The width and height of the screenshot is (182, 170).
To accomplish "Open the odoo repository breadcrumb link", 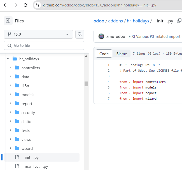I will click(x=99, y=21).
